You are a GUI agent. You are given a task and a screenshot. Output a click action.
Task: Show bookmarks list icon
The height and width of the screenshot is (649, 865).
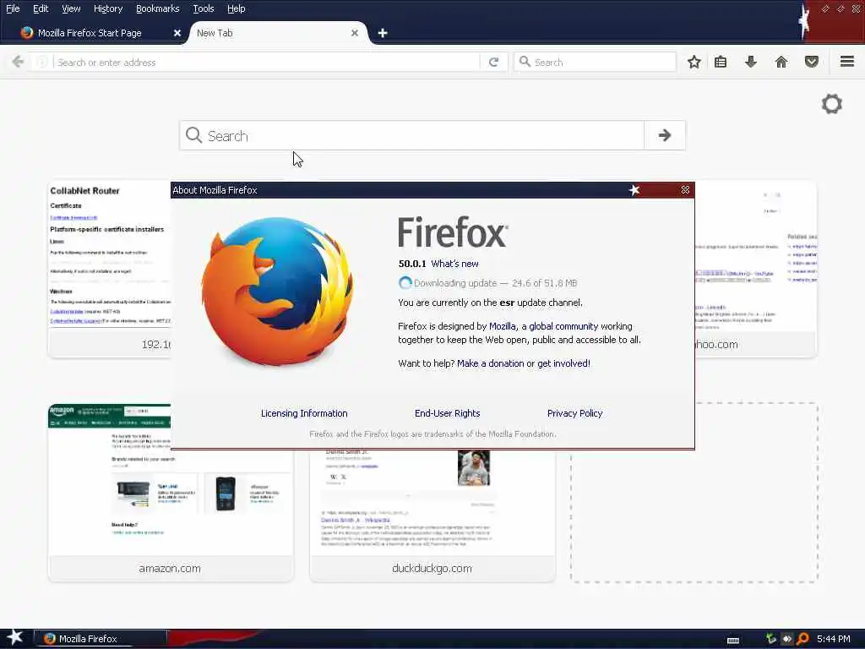pos(721,62)
